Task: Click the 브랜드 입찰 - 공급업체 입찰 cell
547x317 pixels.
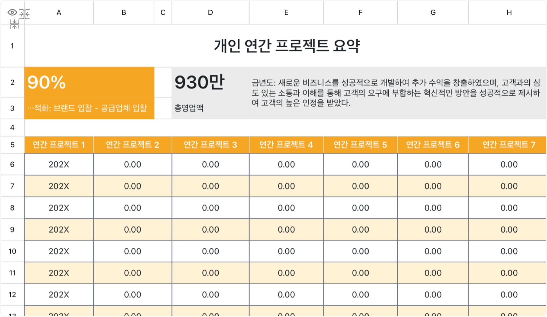Action: click(x=89, y=108)
